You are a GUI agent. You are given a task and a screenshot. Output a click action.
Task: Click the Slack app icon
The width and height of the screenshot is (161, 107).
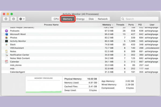pyautogui.click(x=6, y=45)
